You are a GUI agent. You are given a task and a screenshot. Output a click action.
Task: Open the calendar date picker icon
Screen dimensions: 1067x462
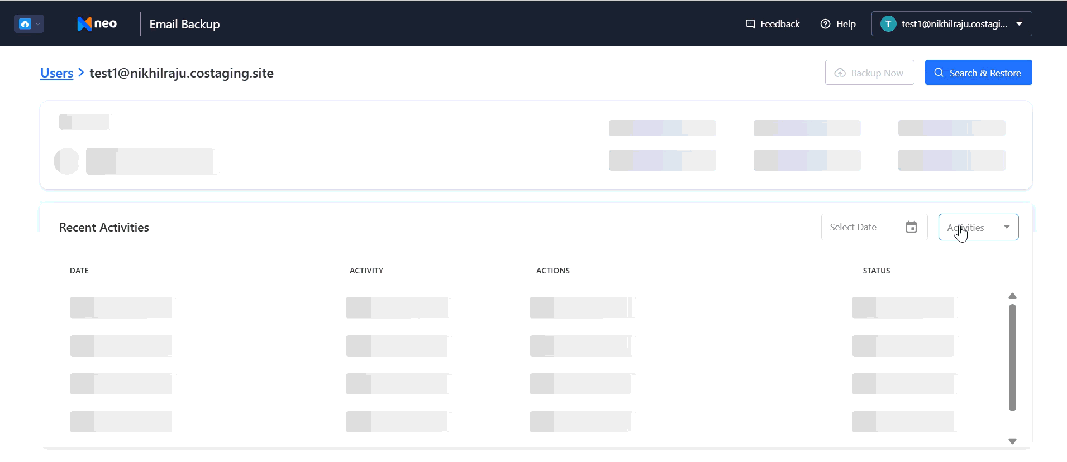(911, 227)
